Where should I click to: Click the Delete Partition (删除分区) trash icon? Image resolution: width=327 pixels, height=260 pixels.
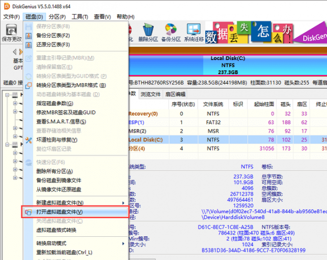148,32
